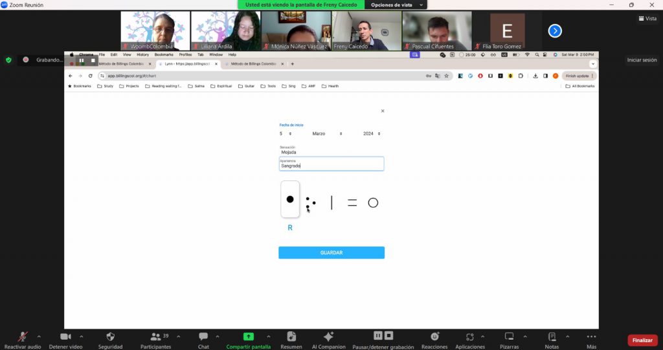The image size is (663, 350).
Task: Click the Grabando recording indicator
Action: click(45, 60)
